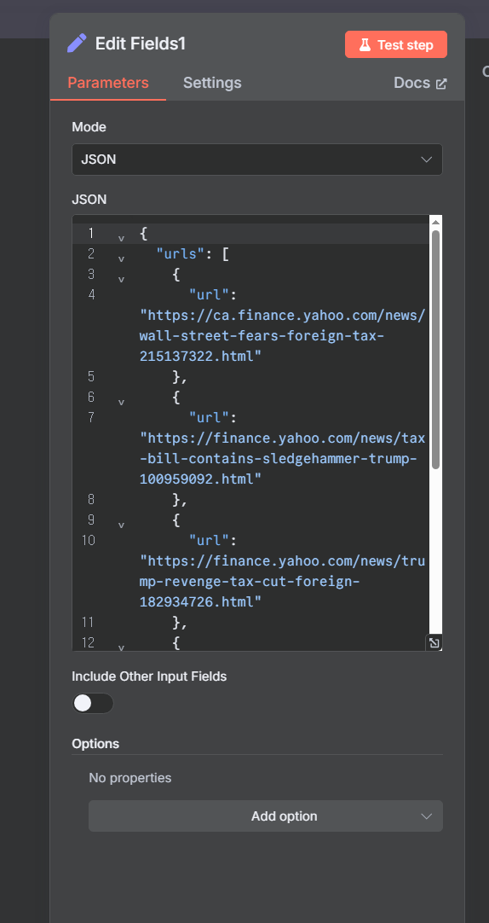Switch to the Settings tab
This screenshot has height=923, width=489.
[x=212, y=83]
